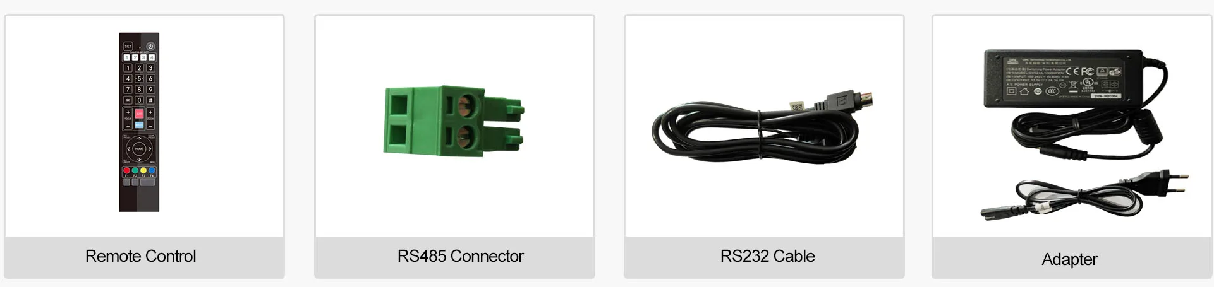Click the HOME button on the remote image
The image size is (1214, 287).
coord(139,149)
